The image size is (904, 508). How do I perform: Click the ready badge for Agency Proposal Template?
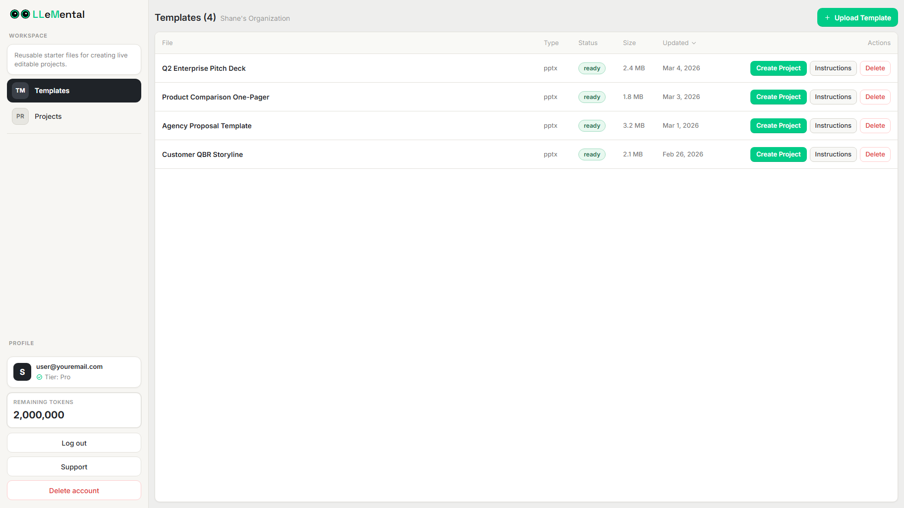tap(592, 125)
